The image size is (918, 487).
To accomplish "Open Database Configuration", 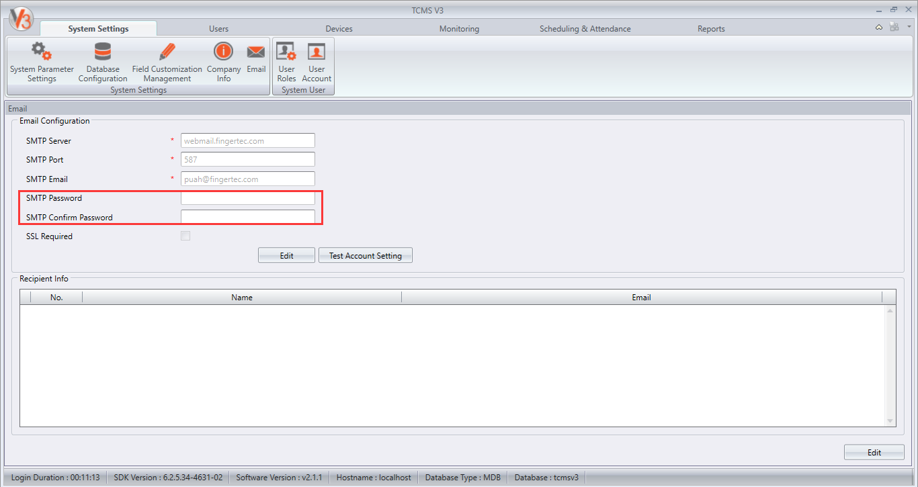I will pyautogui.click(x=103, y=62).
